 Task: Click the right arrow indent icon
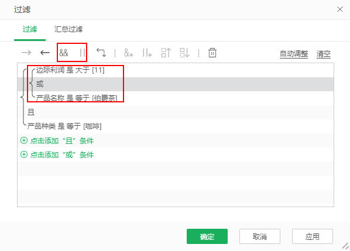26,53
